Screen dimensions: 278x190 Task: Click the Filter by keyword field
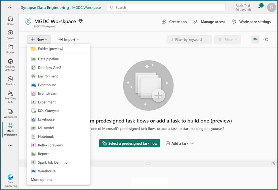pyautogui.click(x=189, y=39)
